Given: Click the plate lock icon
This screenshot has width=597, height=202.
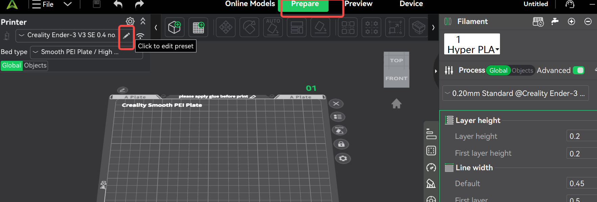Looking at the screenshot, I should pos(341,144).
